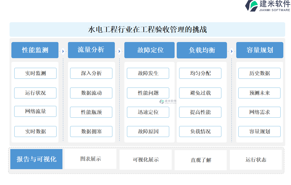Click the 预测未来 box
The image size is (291, 185).
coord(260,93)
